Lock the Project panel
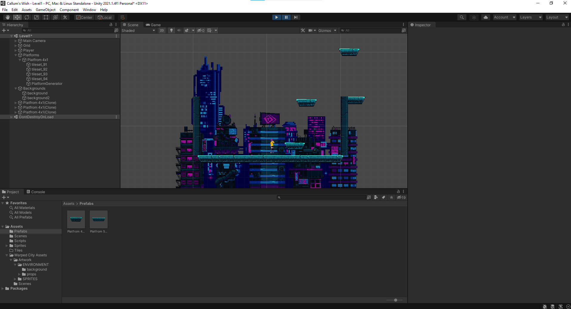This screenshot has width=571, height=309. [x=398, y=191]
